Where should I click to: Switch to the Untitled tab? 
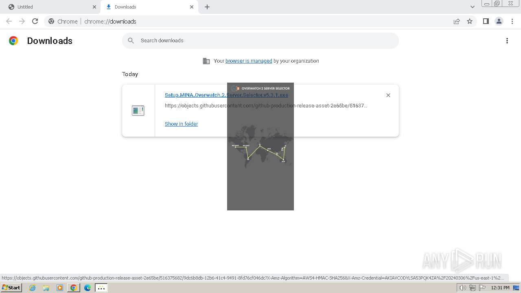coord(50,7)
